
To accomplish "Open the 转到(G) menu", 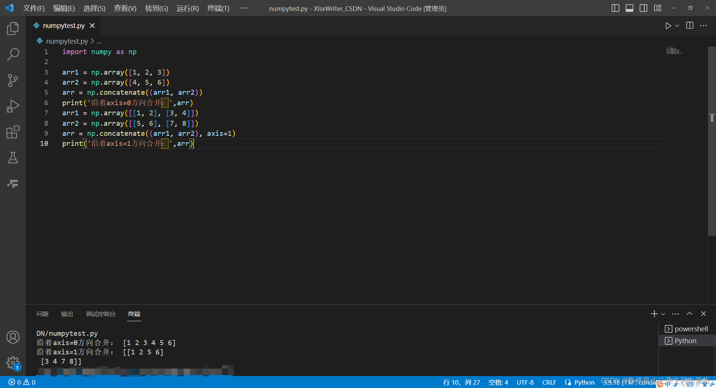I will [x=156, y=8].
